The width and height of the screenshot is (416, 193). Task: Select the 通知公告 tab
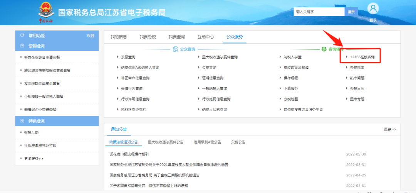pos(119,129)
